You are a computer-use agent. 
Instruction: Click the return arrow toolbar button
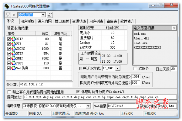point(50,15)
